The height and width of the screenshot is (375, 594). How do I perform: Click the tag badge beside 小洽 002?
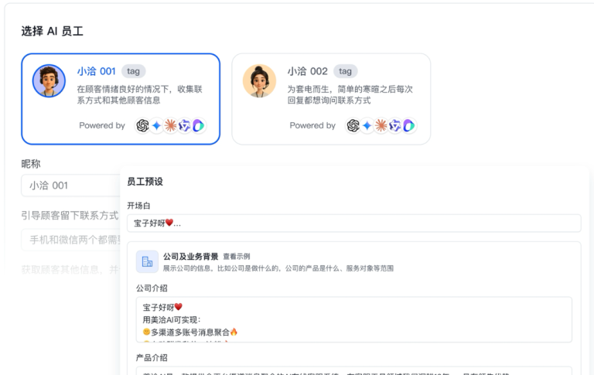click(x=345, y=71)
